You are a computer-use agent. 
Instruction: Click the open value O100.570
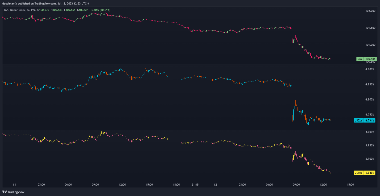(x=43, y=10)
